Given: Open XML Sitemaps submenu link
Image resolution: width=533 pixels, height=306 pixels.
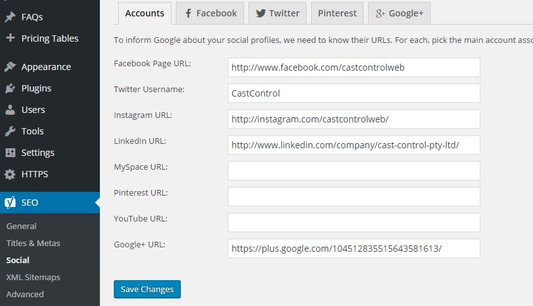Looking at the screenshot, I should (33, 277).
